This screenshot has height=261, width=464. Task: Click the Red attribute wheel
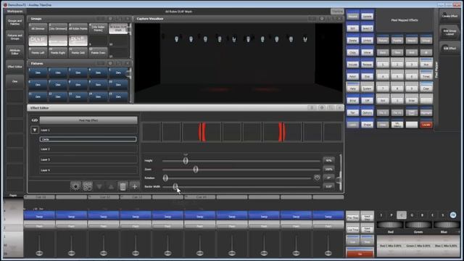(390, 225)
